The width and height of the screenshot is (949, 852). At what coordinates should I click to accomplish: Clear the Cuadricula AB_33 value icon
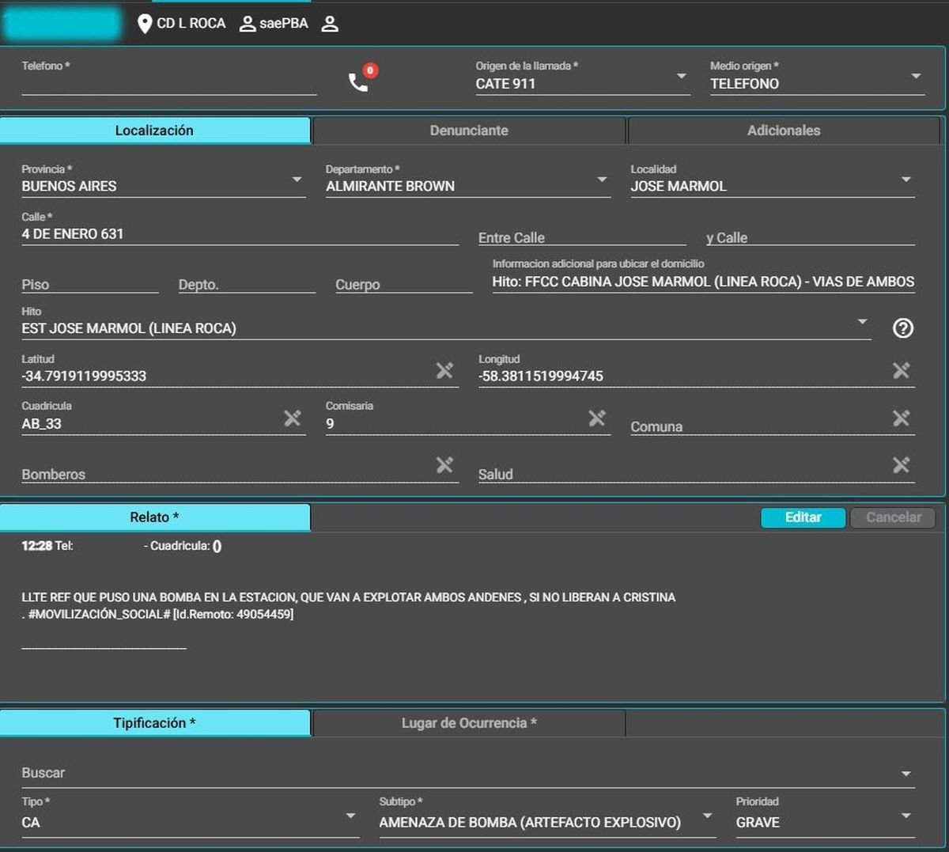293,418
